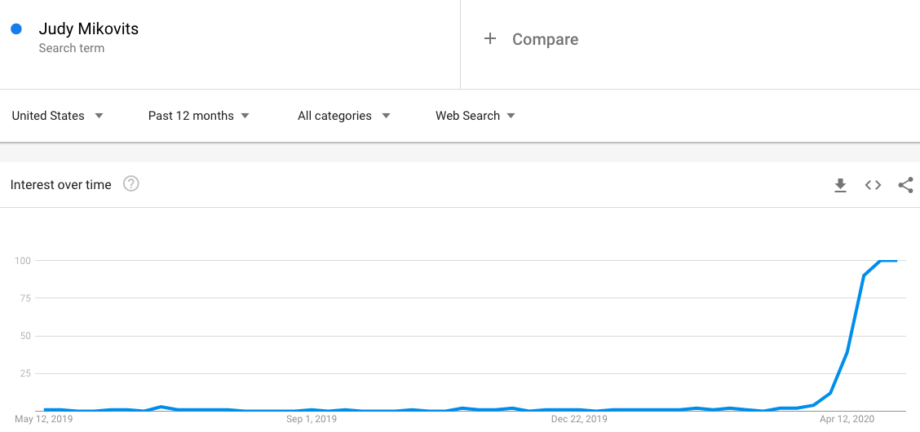Viewport: 920px width, 432px height.
Task: Edit the Judy Mikovits search term
Action: tap(89, 29)
